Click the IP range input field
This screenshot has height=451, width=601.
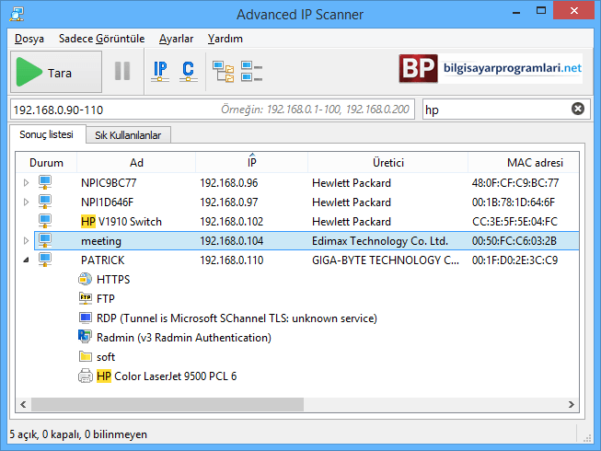click(x=213, y=110)
